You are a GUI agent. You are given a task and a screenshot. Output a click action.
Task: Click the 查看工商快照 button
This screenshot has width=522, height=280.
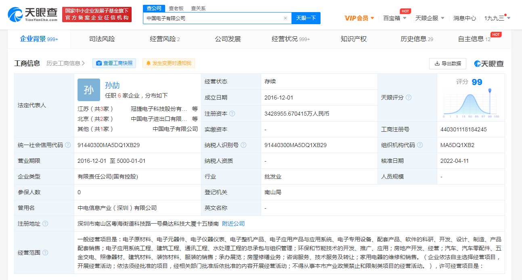point(114,63)
